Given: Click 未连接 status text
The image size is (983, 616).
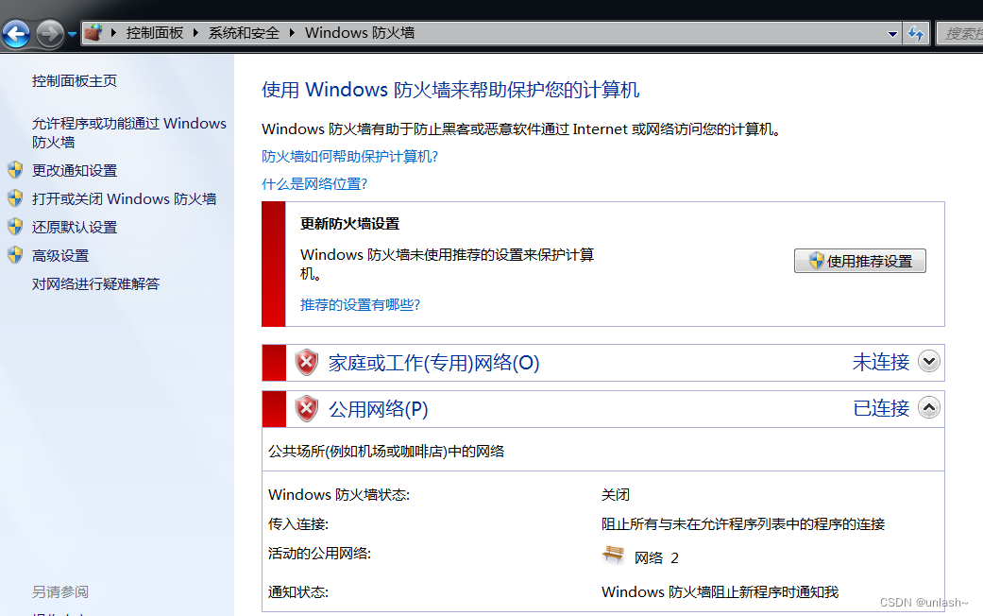Looking at the screenshot, I should [881, 362].
